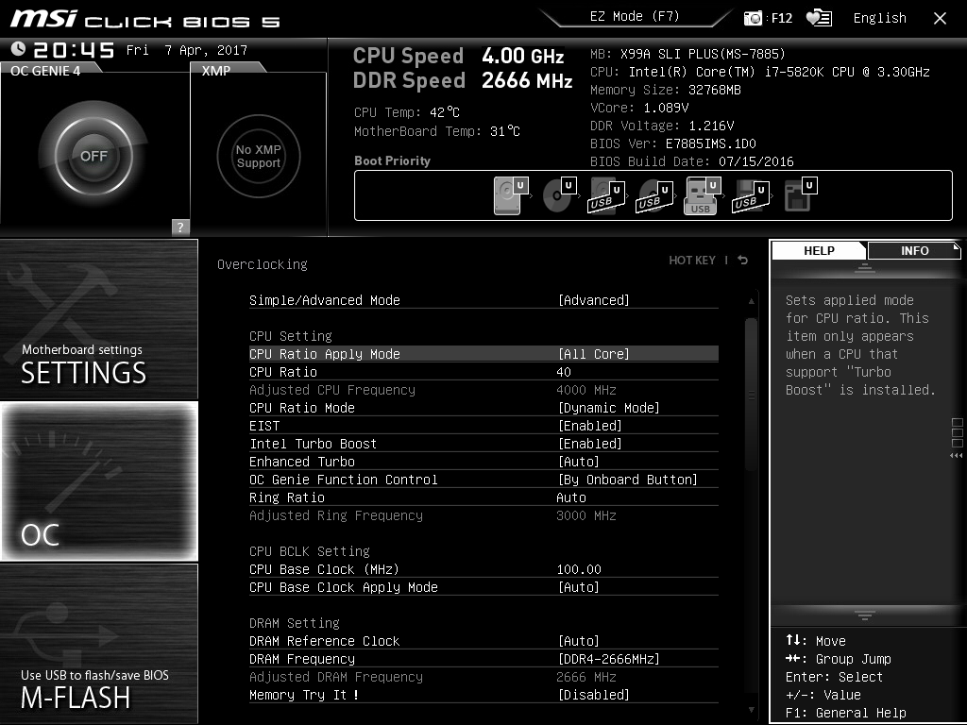The image size is (967, 725).
Task: Switch to the INFO tab
Action: pyautogui.click(x=914, y=251)
